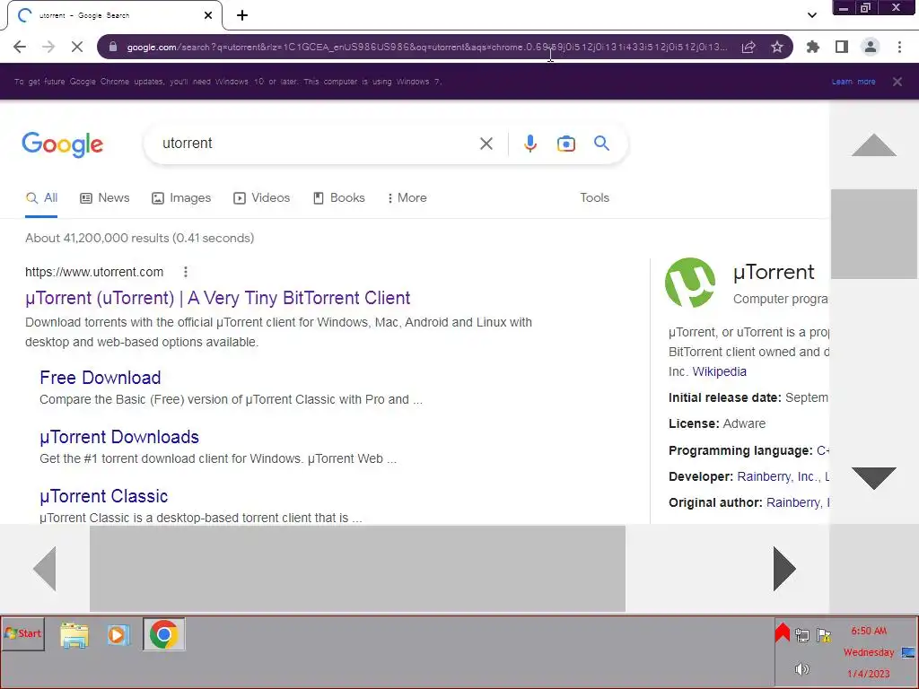Screen dimensions: 919x689
Task: Click the forward navigation arrow
Action: coord(48,47)
